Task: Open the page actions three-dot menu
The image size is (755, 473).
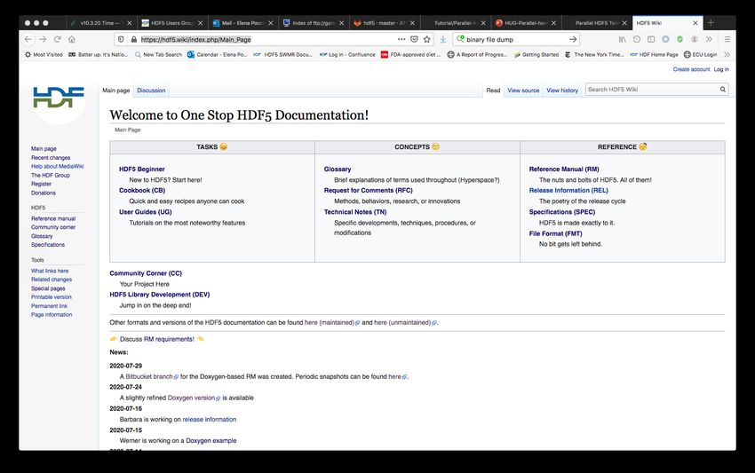Action: click(x=401, y=39)
